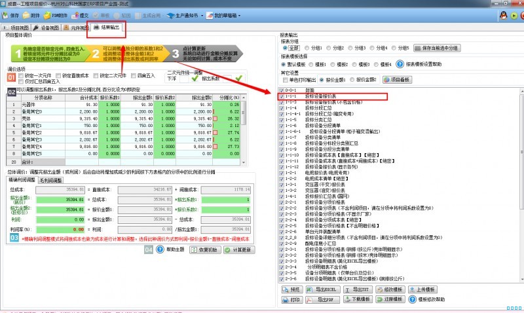This screenshot has height=313, width=524.
Task: Select the 分组5 radio button
Action: click(394, 48)
